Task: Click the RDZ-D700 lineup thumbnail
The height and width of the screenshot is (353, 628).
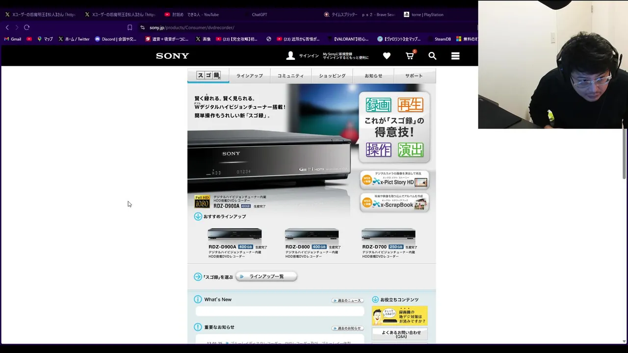Action: coord(388,235)
